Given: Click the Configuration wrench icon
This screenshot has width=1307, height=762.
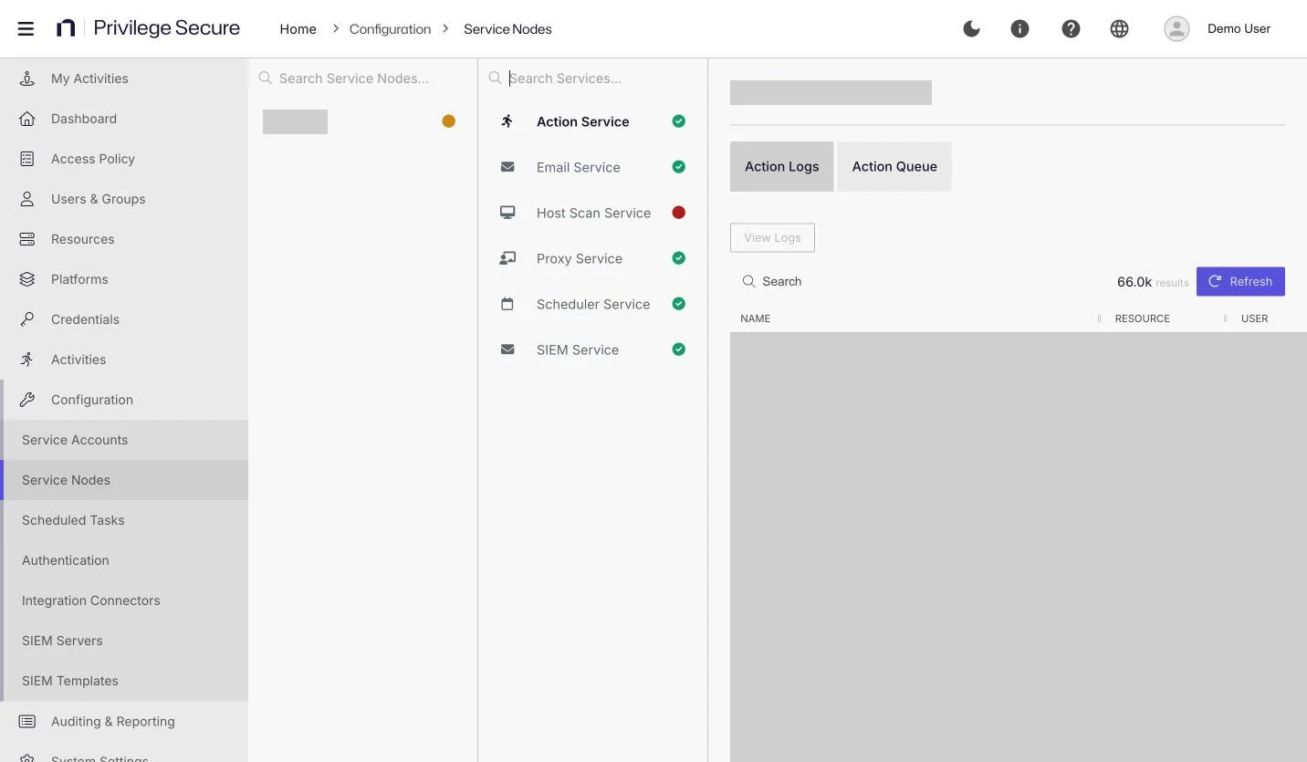Looking at the screenshot, I should [27, 400].
